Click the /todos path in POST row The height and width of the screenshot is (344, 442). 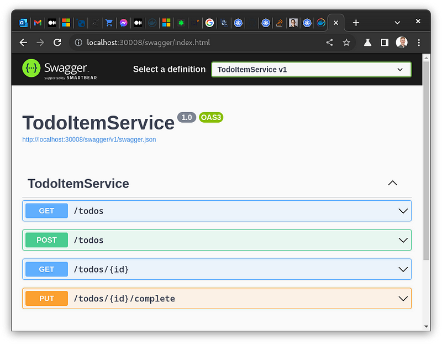click(88, 240)
